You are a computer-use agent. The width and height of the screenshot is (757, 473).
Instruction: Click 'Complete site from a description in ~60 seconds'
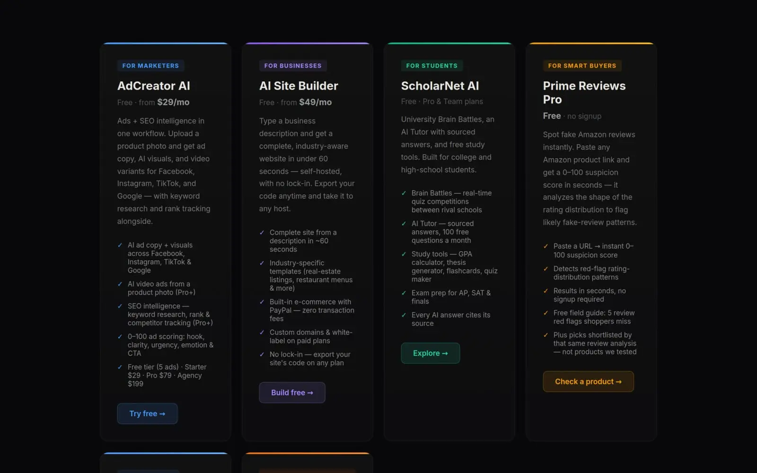(x=303, y=241)
